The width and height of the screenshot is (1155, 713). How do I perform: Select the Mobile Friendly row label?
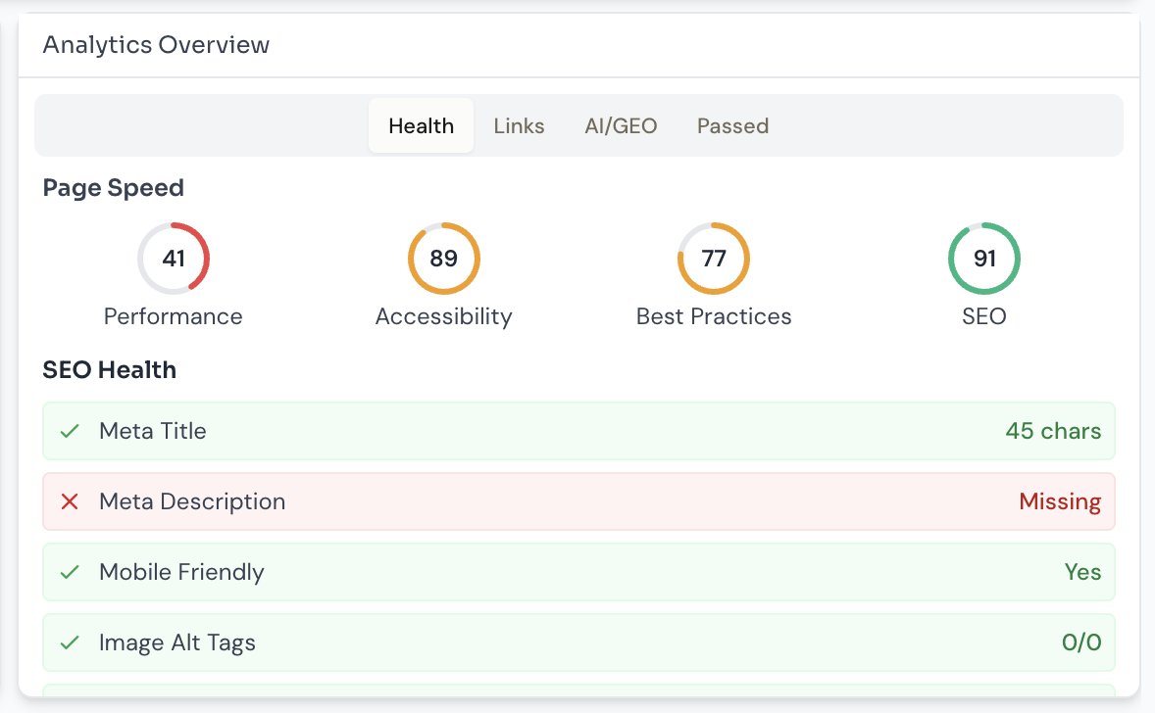181,573
